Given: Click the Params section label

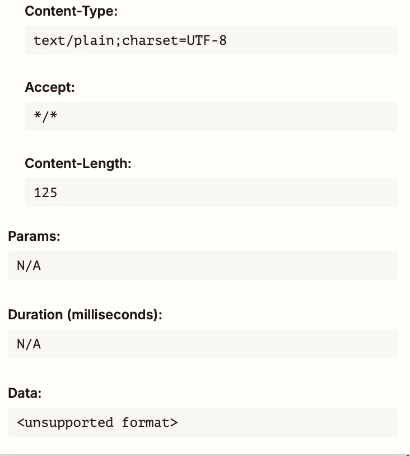Looking at the screenshot, I should pos(34,236).
